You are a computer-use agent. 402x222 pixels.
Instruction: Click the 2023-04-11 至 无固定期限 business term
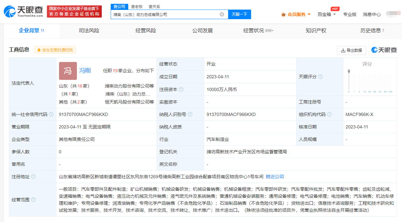(x=85, y=127)
